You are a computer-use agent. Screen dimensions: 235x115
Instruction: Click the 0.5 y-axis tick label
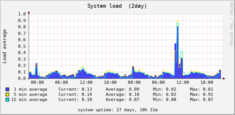(22, 46)
